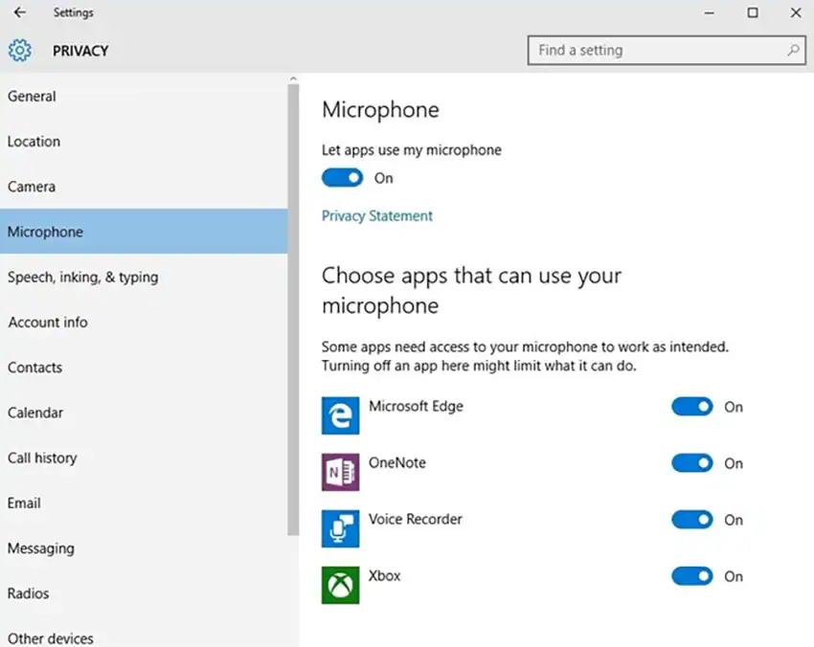Click the OneNote app label

point(397,462)
